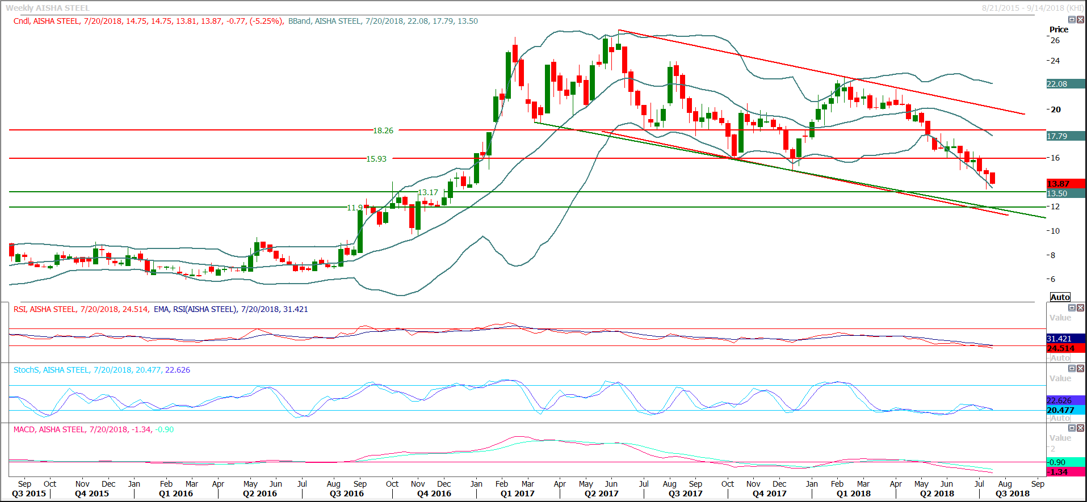Click the red 24.514 RSI value tag
Viewport: 1087px width, 502px height.
click(1065, 348)
